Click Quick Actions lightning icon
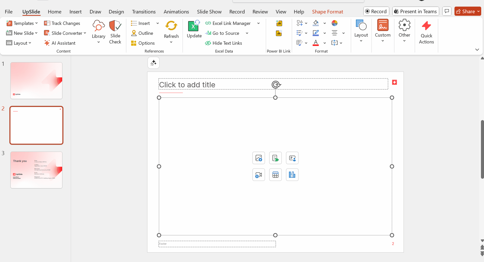Screen dimensions: 484x262 pos(426,26)
